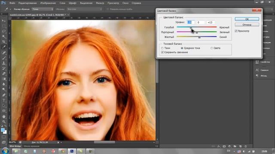
Task: Select the Eraser tool
Action: 4,74
